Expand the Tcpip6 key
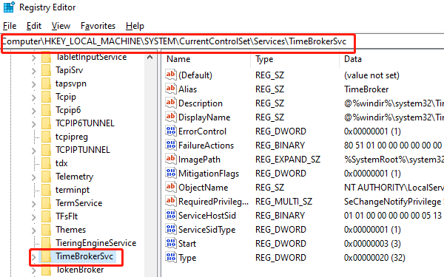Image resolution: width=444 pixels, height=277 pixels. pos(34,111)
